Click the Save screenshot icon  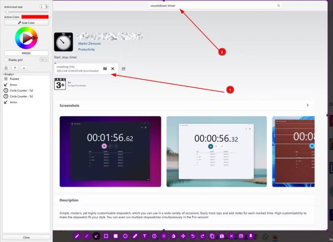pos(222,236)
